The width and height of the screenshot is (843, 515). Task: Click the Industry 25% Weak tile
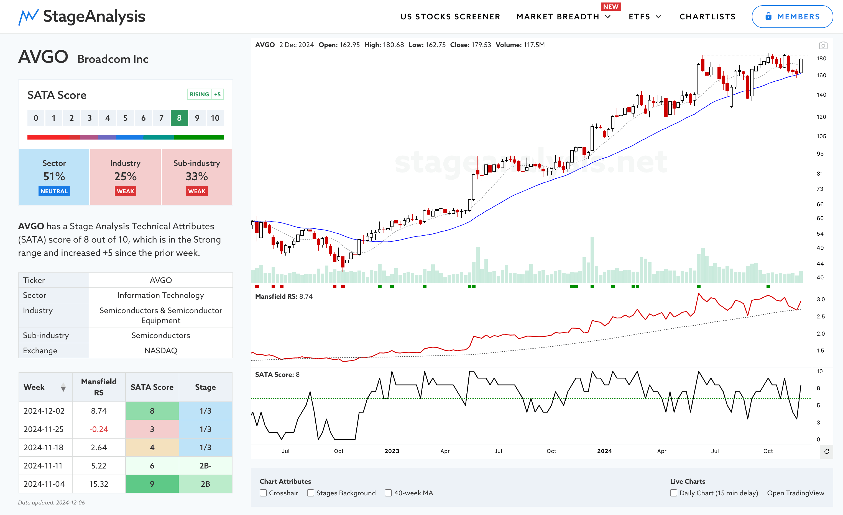(125, 177)
